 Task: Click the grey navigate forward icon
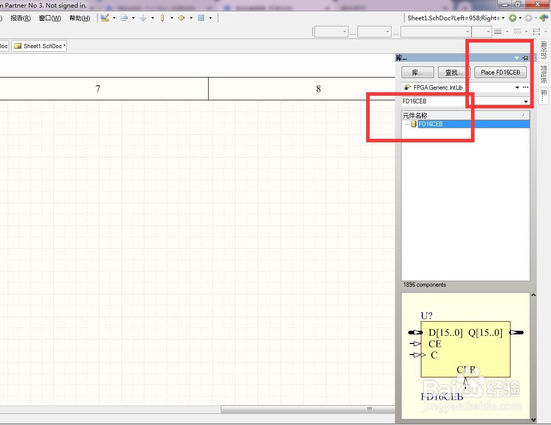tap(528, 18)
